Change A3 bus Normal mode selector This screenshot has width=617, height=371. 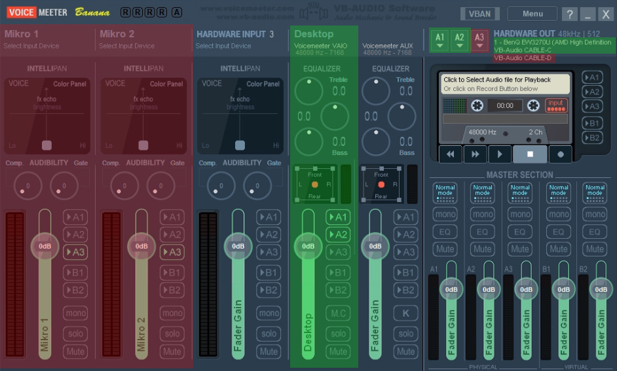pos(520,193)
